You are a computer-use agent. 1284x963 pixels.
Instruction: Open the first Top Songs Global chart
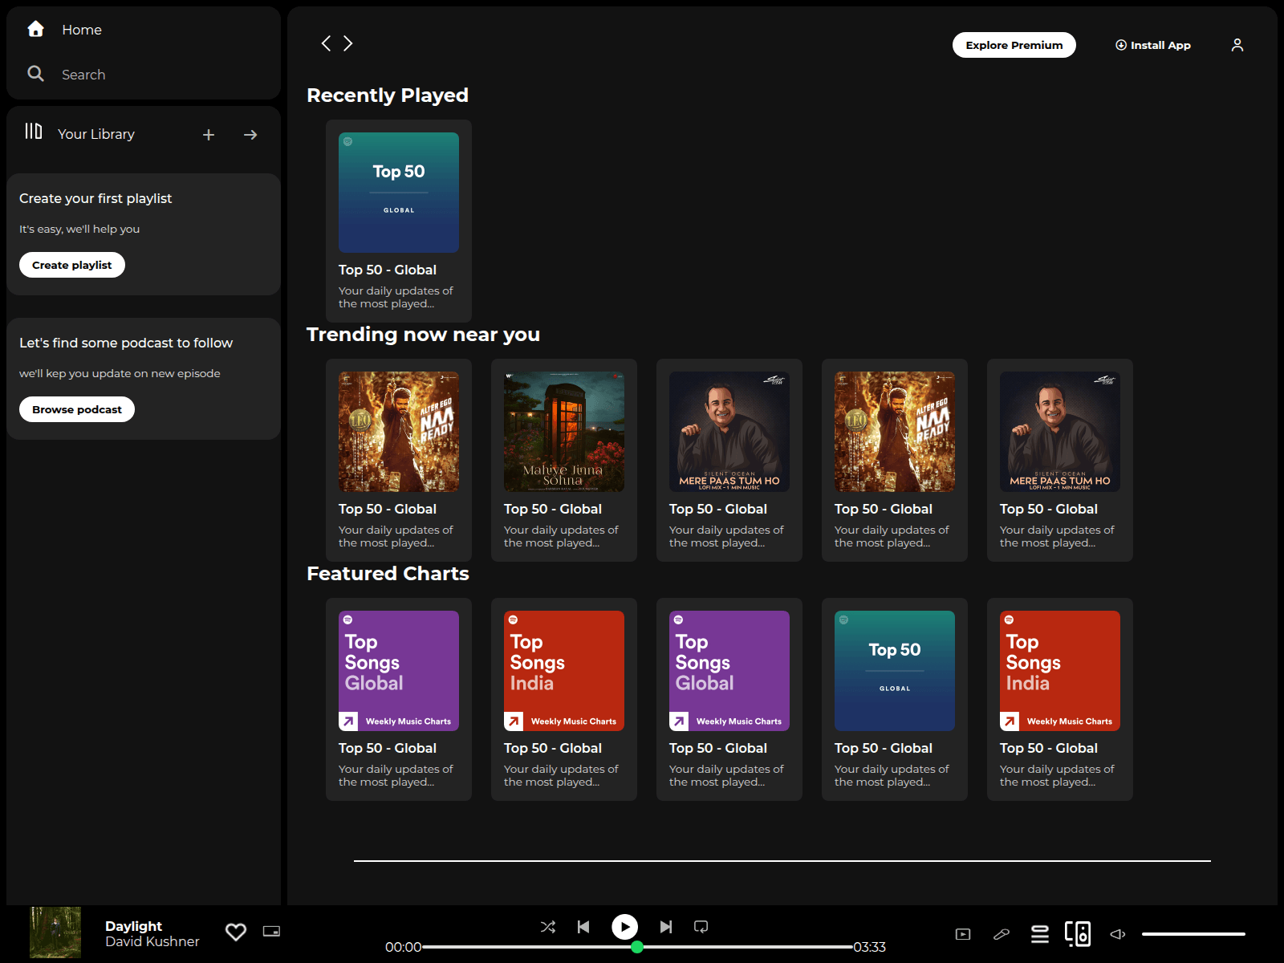click(399, 699)
